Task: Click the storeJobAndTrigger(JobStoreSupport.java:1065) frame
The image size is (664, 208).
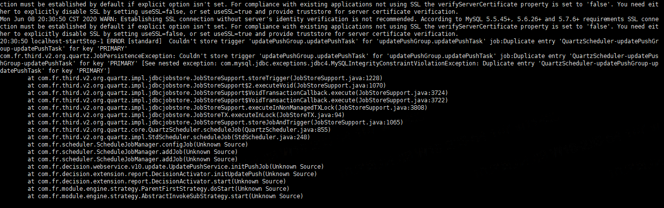Action: 215,122
